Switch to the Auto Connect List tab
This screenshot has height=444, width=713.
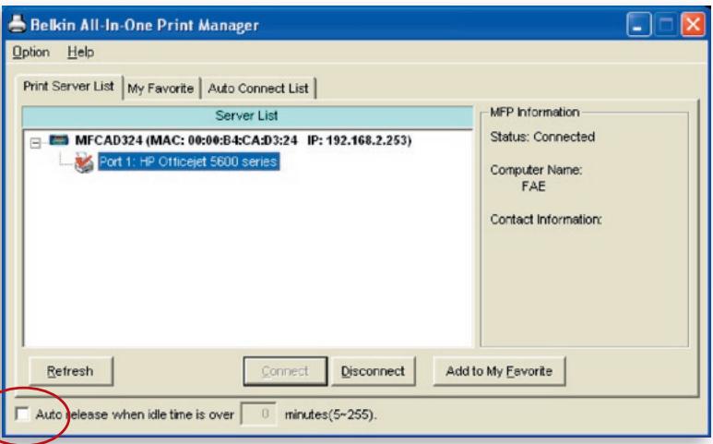tap(258, 89)
